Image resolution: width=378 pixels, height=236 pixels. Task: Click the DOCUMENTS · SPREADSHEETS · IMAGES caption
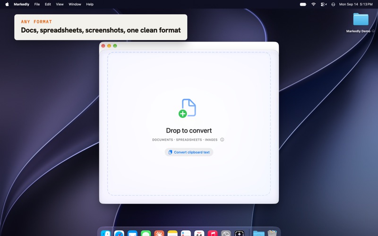[x=185, y=140]
